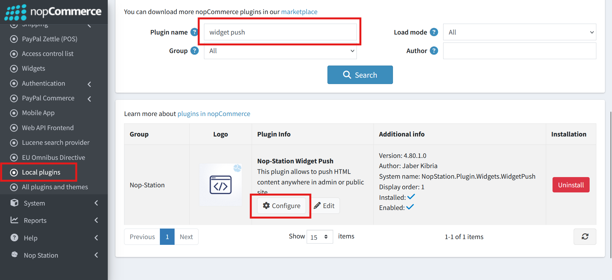612x280 pixels.
Task: Click the Authentication bullet icon
Action: (14, 83)
